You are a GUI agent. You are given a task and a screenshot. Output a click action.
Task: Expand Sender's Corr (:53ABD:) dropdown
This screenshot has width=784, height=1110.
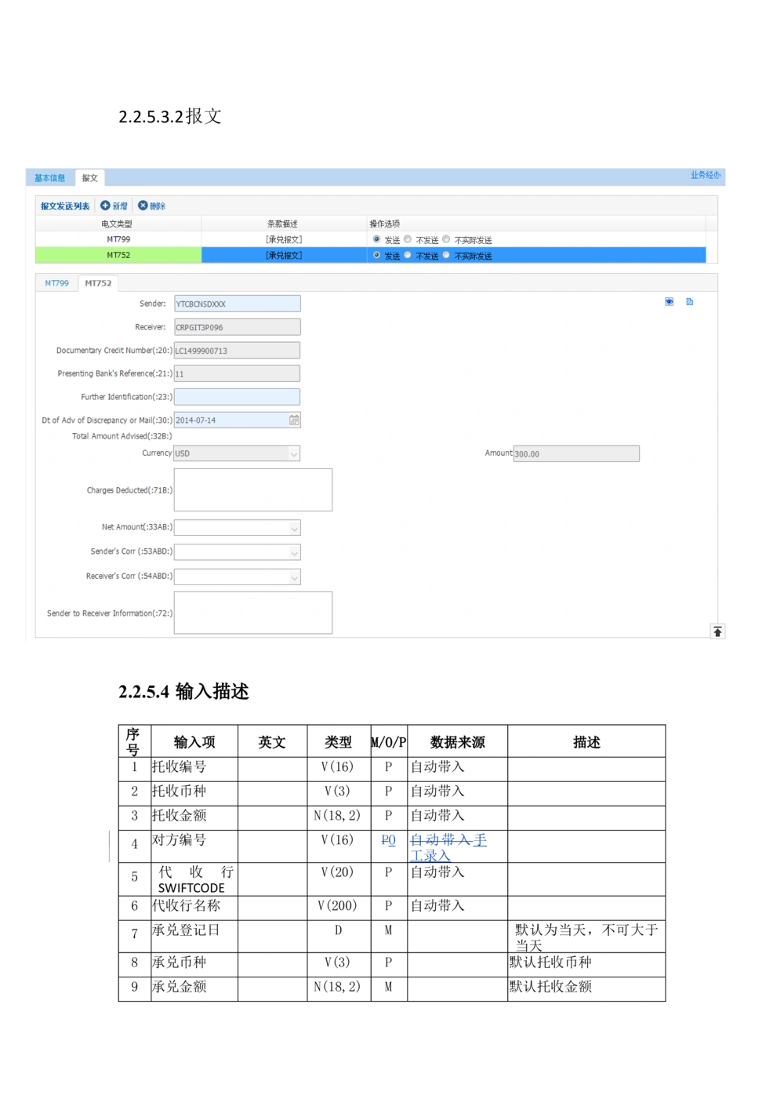pyautogui.click(x=294, y=553)
